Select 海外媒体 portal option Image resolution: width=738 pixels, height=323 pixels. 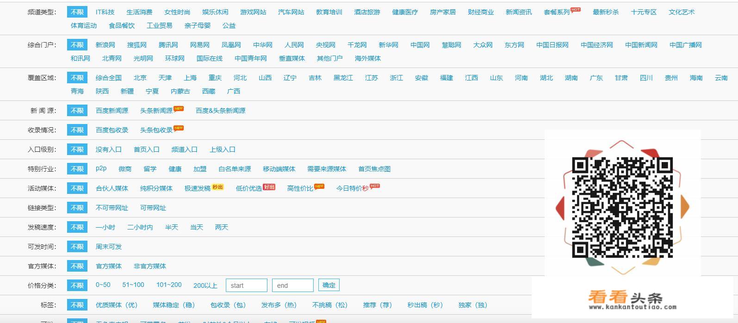coord(368,58)
